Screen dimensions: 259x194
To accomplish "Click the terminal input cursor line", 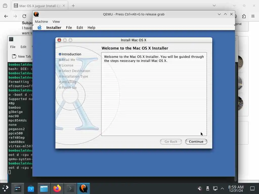I will [x=10, y=172].
